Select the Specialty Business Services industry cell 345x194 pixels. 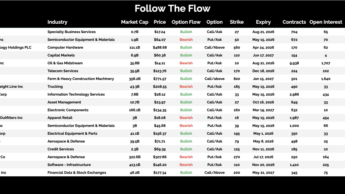click(x=72, y=32)
